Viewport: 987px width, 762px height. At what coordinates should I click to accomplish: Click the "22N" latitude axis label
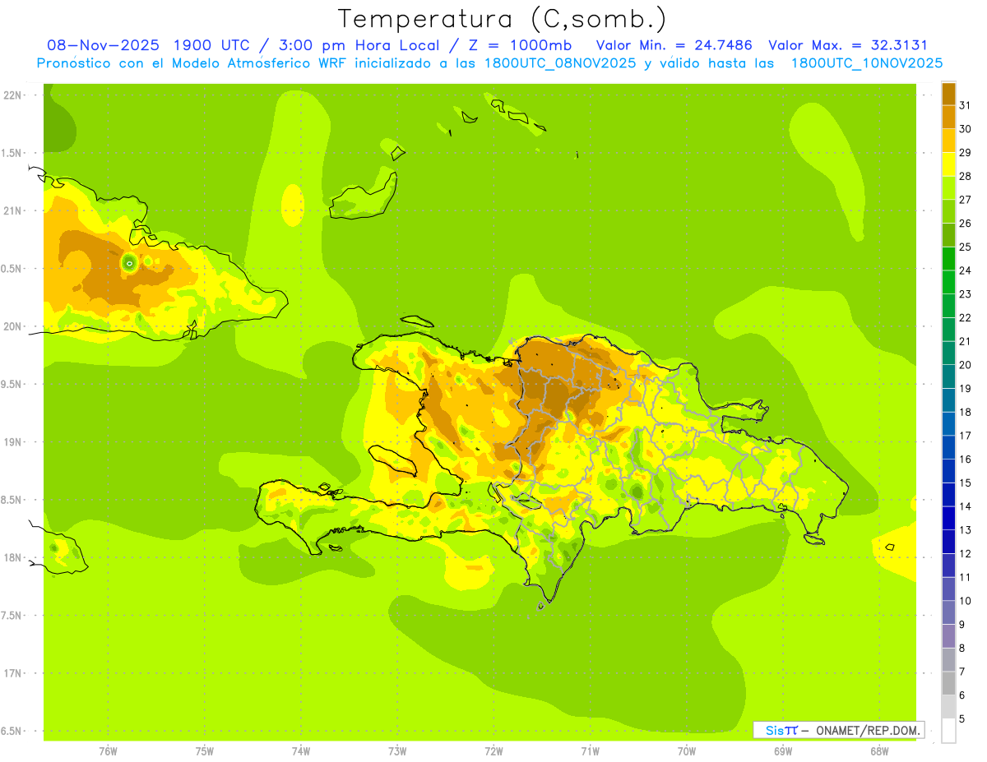(x=12, y=95)
